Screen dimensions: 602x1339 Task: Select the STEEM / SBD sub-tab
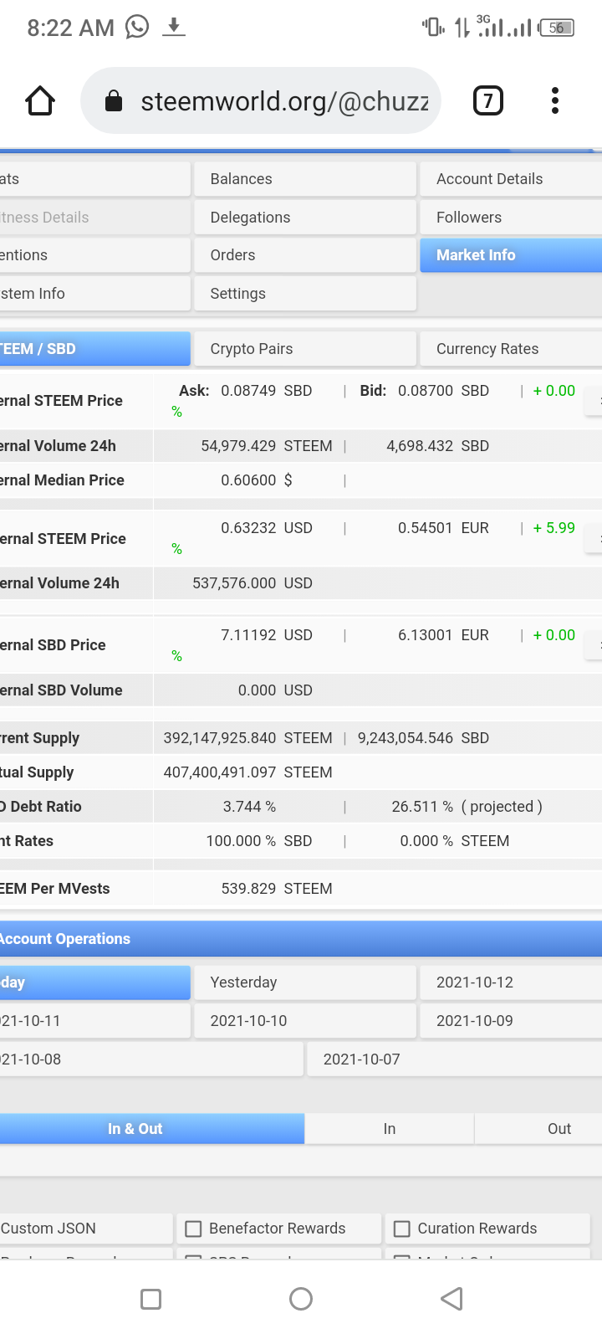[94, 349]
